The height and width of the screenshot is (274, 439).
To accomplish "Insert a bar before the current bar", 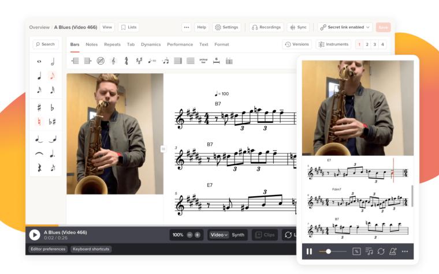I will pos(75,61).
